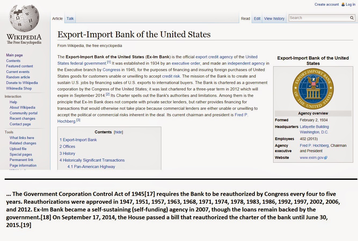Image resolution: width=358 pixels, height=241 pixels.
Task: Jump to subsection 4.1 Pan-American Highway
Action: point(91,167)
